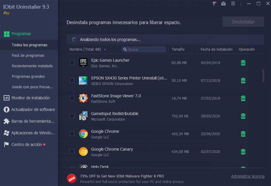Screen dimensions: 271x186
Task: Click the Centro de acción flag icon
Action: coord(6,145)
